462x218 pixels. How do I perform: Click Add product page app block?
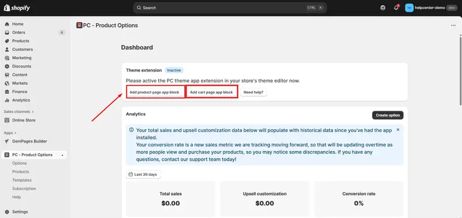pos(154,92)
